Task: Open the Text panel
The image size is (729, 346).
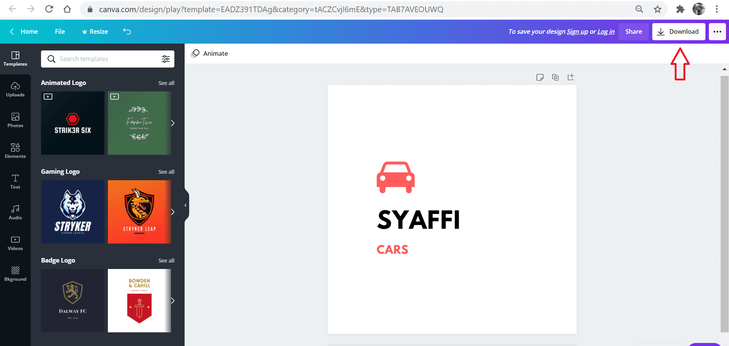Action: (x=15, y=181)
